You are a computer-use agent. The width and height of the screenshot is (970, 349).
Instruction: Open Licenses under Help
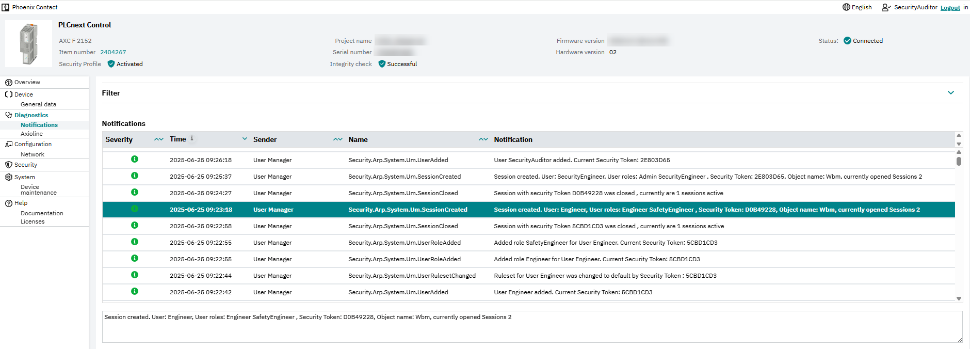coord(33,221)
